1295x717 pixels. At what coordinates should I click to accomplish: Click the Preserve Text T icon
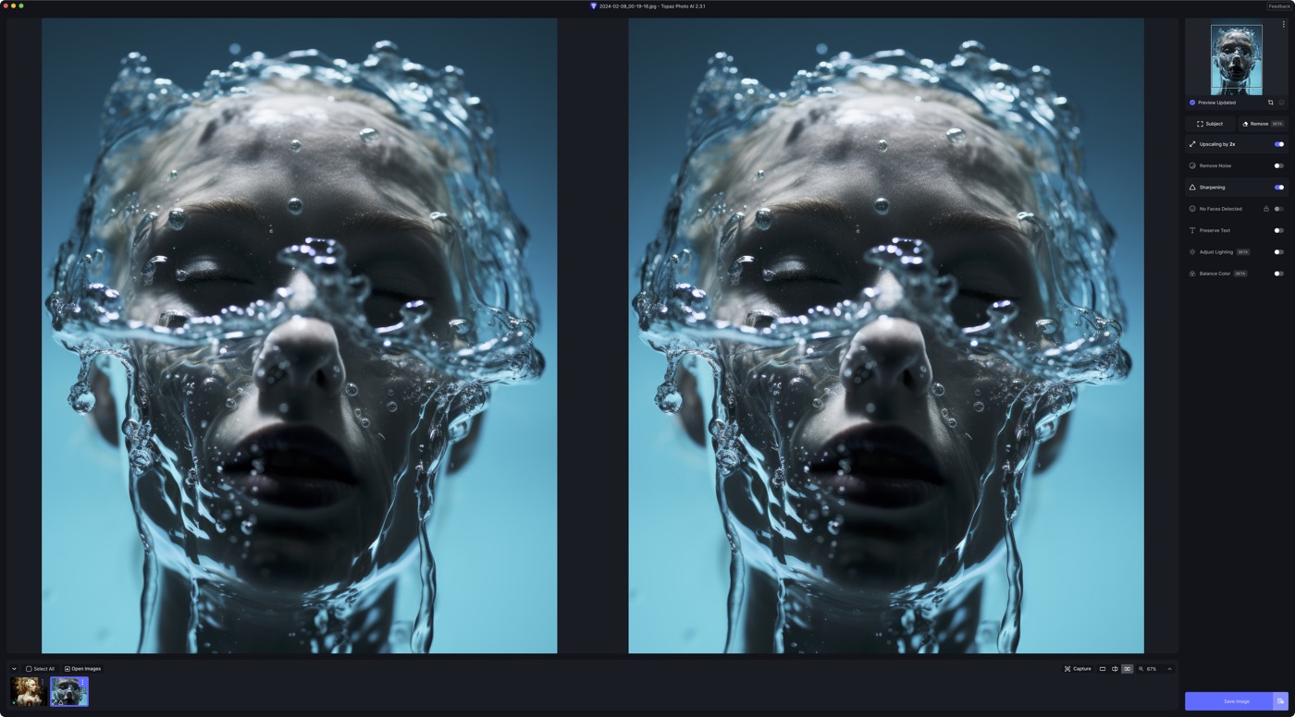pyautogui.click(x=1192, y=230)
